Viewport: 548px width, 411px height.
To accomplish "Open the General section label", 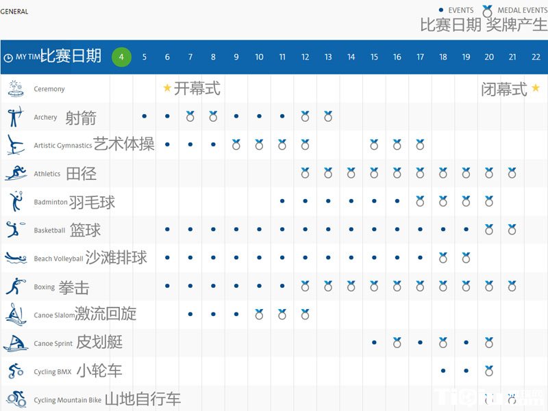I will (14, 12).
